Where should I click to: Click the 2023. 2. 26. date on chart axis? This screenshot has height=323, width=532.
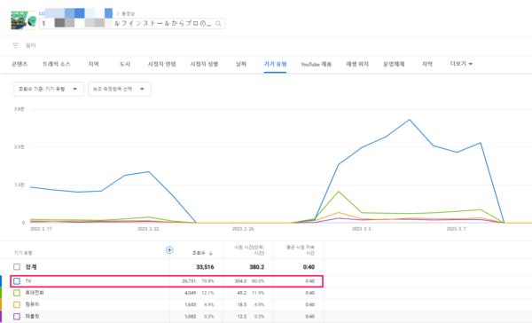243,229
